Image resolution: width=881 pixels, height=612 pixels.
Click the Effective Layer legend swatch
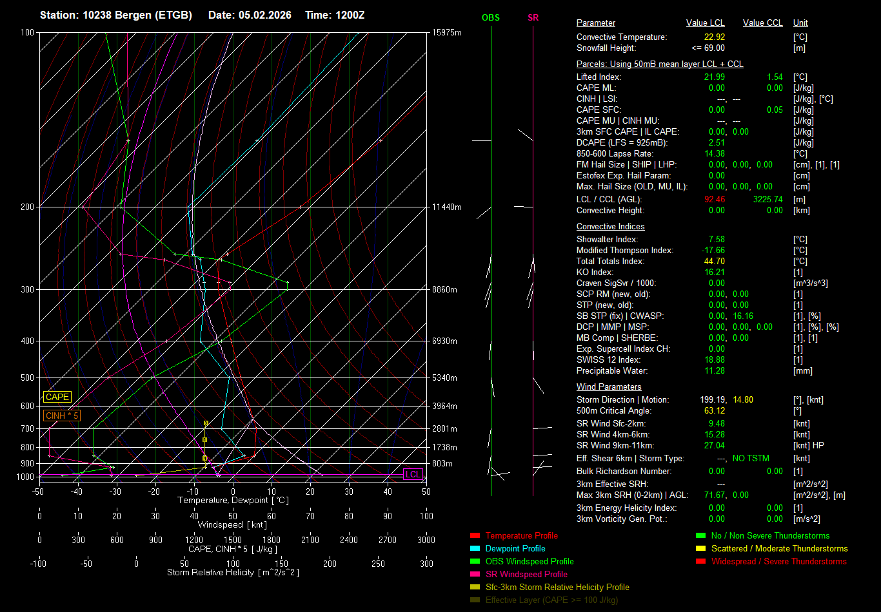[x=475, y=600]
